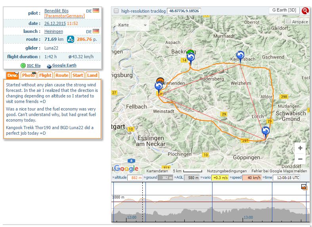Click the turnpoint marker near Kaisersbach

coord(240,56)
